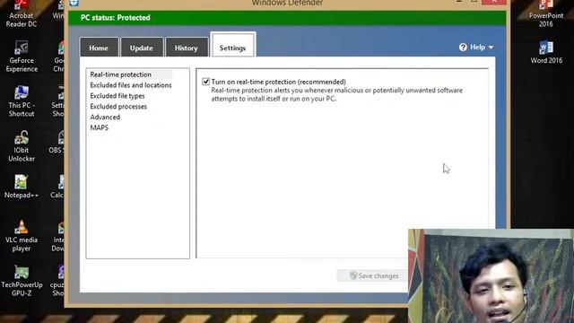Click the Windows Defender title bar icon
The image size is (574, 323).
coord(74,3)
